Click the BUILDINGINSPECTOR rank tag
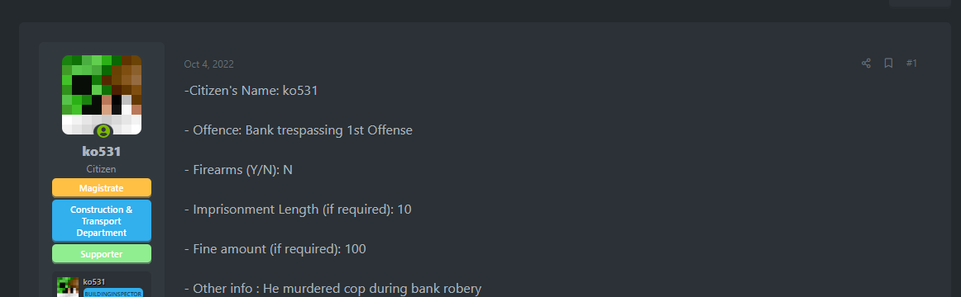Image resolution: width=961 pixels, height=297 pixels. pos(112,293)
